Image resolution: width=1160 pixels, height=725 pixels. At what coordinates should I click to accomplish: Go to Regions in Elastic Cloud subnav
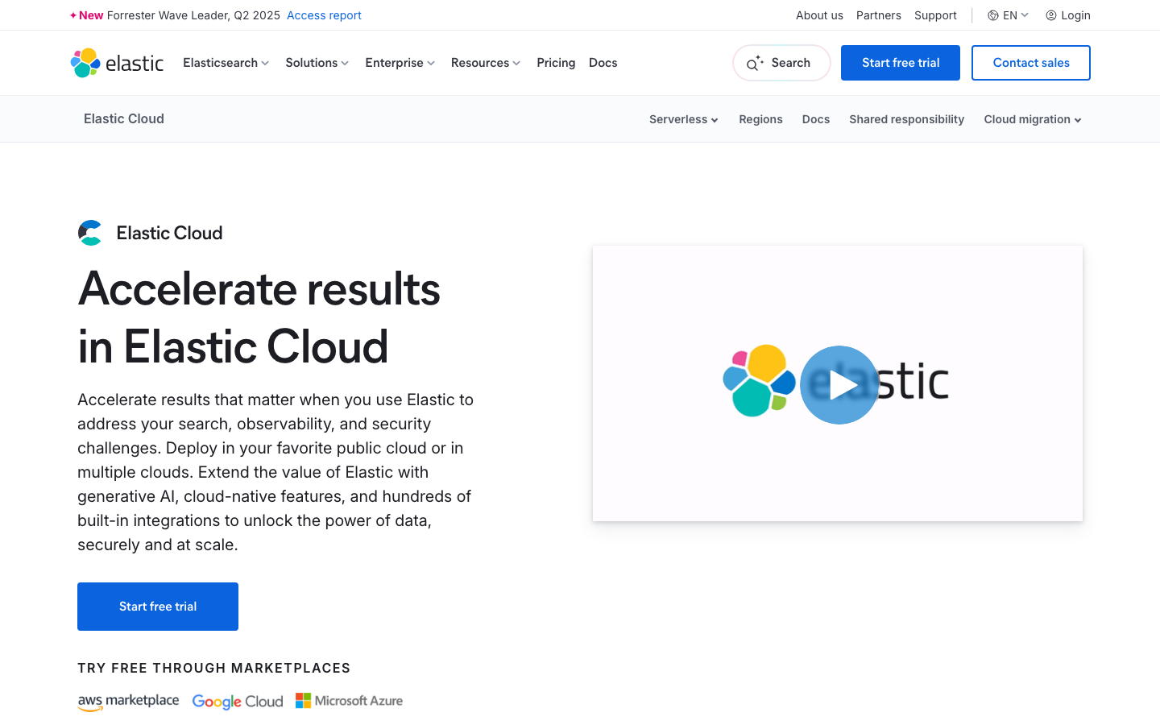[x=760, y=119]
